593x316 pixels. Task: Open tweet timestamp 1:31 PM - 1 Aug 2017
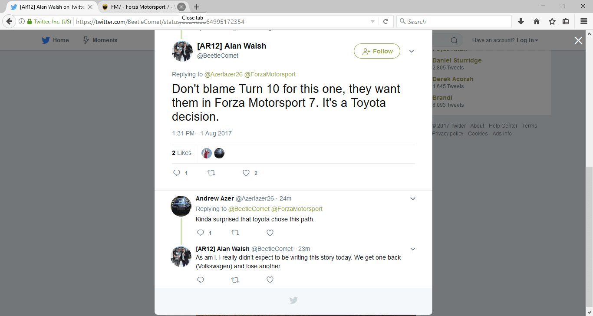tap(202, 133)
